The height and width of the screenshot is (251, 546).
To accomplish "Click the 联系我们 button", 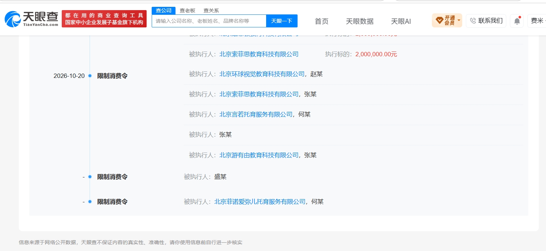I will [486, 21].
